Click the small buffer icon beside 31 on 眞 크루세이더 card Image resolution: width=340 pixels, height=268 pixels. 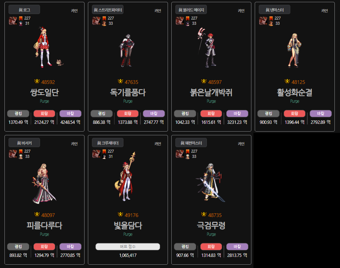[x=104, y=156]
